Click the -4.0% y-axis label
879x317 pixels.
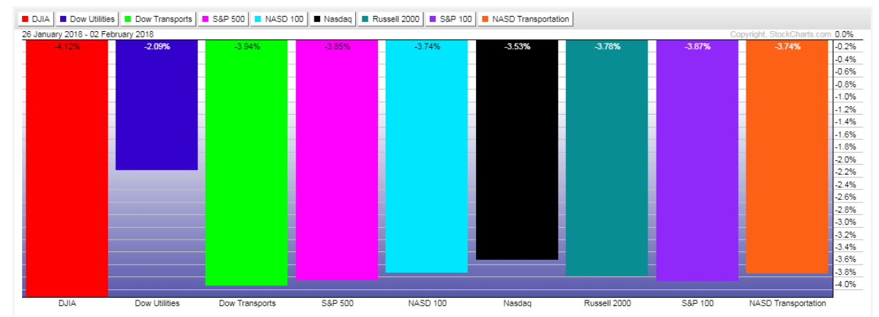(x=845, y=285)
